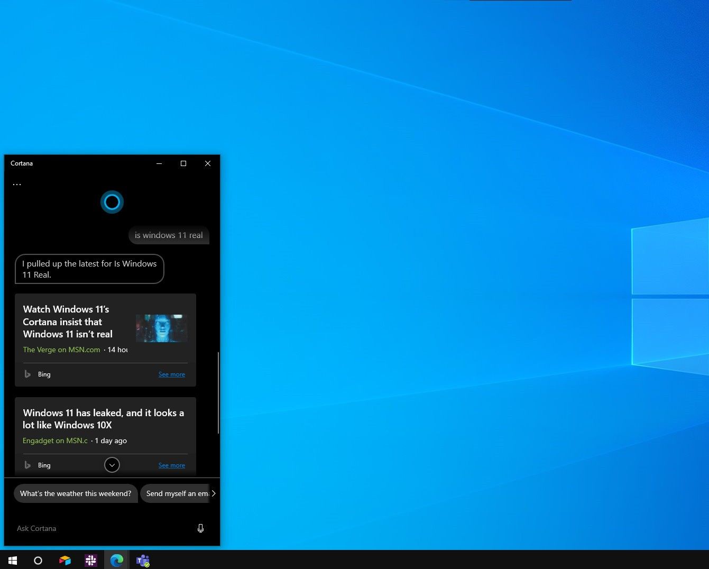Expand results with the circled down chevron
The image size is (709, 569).
(112, 465)
